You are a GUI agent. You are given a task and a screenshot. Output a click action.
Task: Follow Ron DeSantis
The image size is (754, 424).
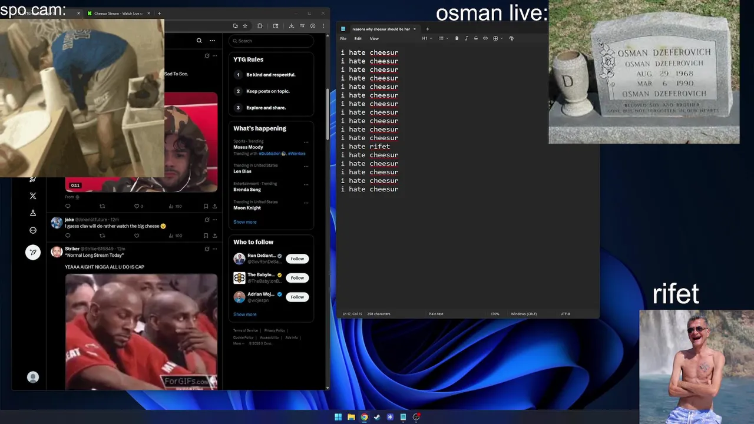[297, 259]
